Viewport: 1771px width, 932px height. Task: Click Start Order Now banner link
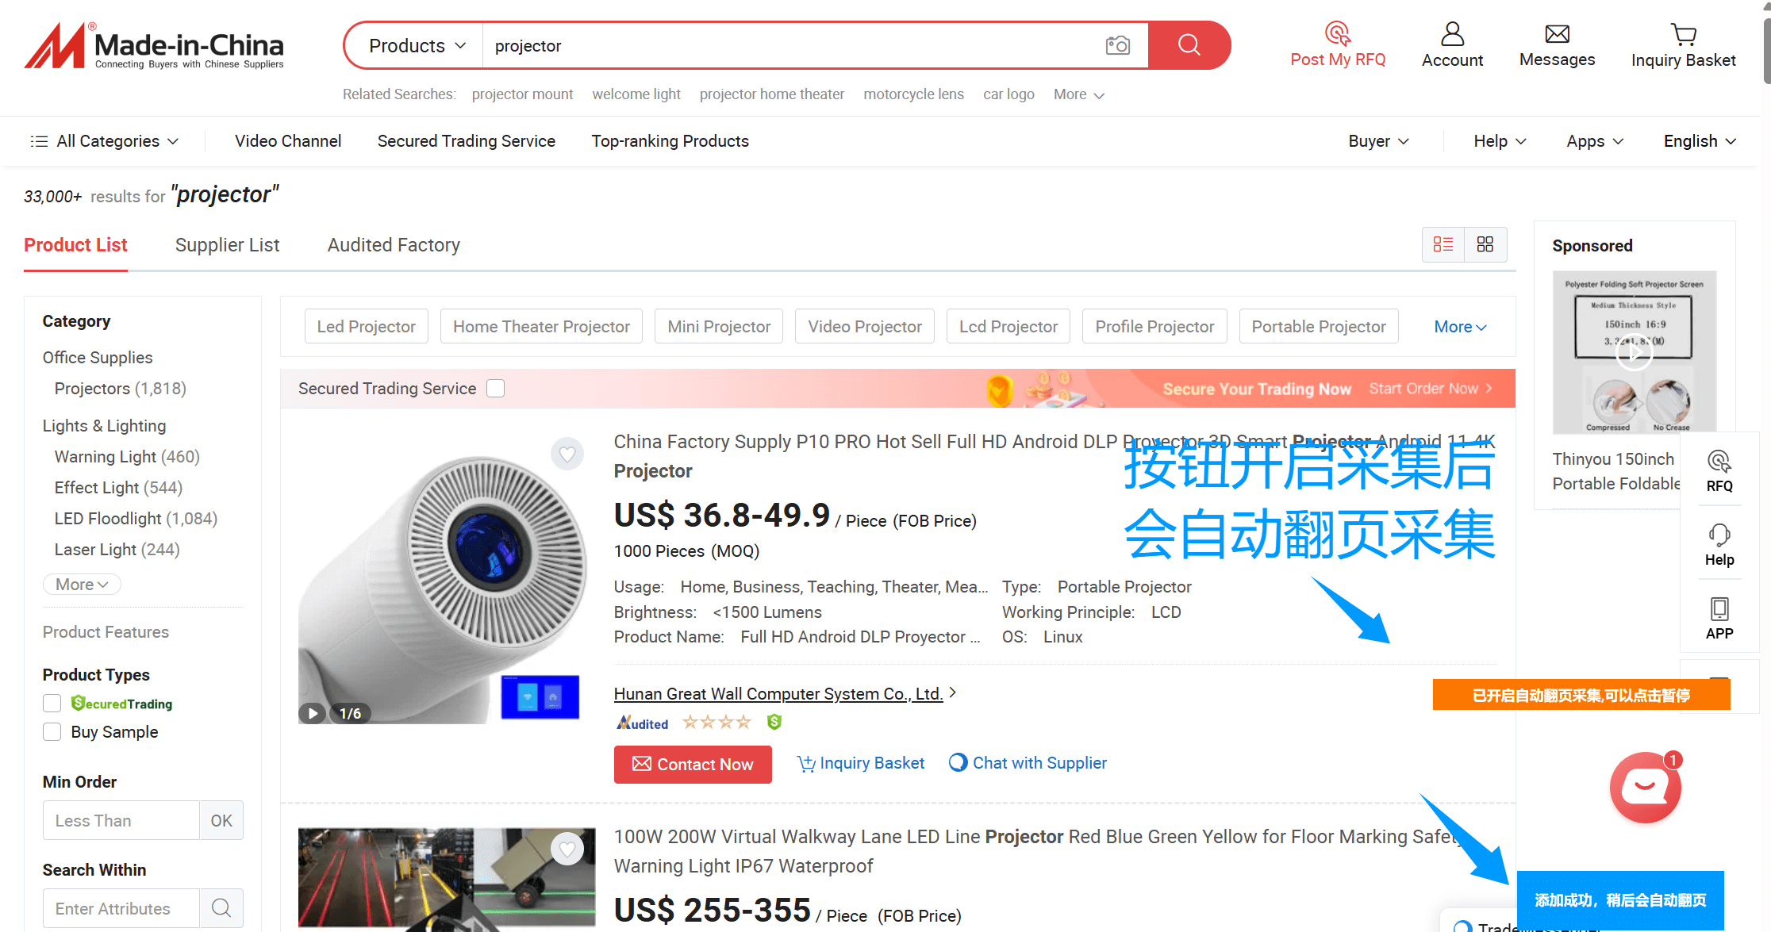pos(1431,389)
